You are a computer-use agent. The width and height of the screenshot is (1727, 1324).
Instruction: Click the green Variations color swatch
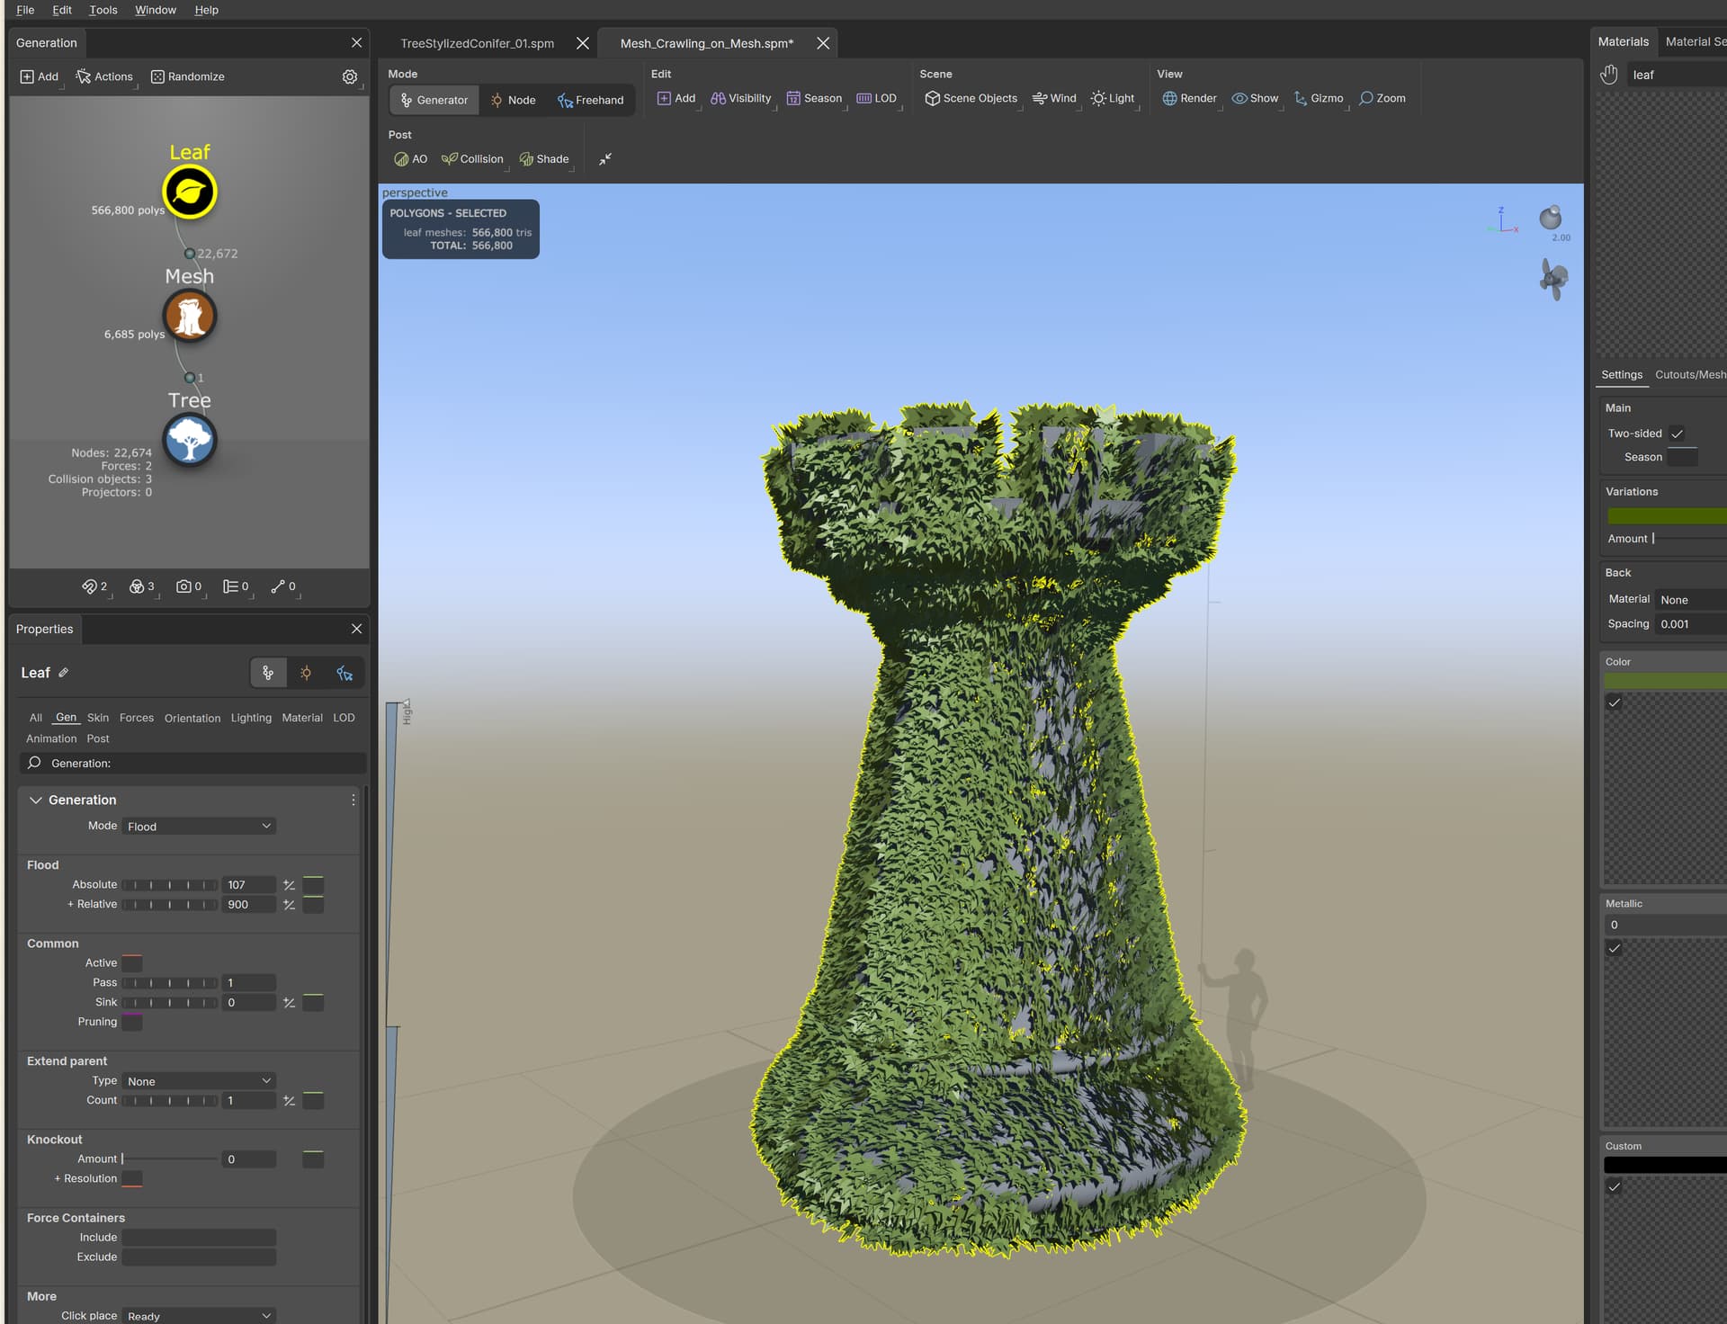[1669, 515]
